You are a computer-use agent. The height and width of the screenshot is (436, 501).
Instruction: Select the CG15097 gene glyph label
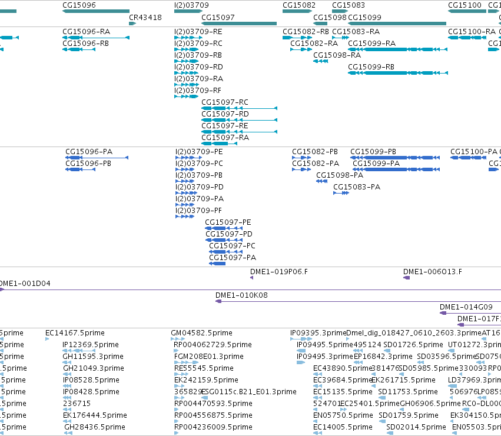tap(218, 18)
